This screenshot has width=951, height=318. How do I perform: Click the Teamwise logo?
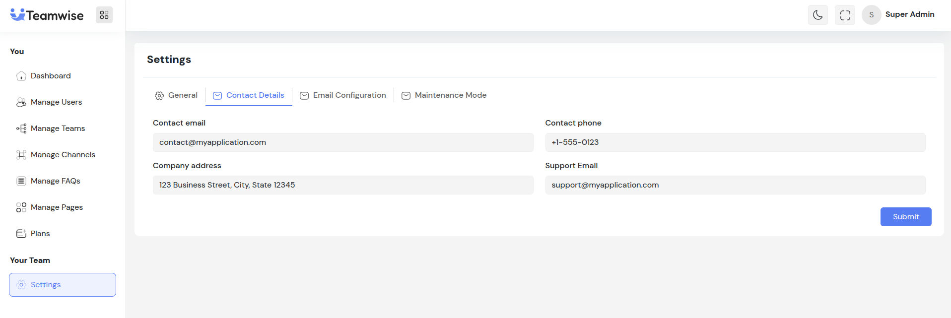pyautogui.click(x=47, y=15)
